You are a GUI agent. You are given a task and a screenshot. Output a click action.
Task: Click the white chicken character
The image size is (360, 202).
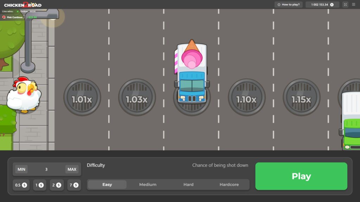point(24,95)
